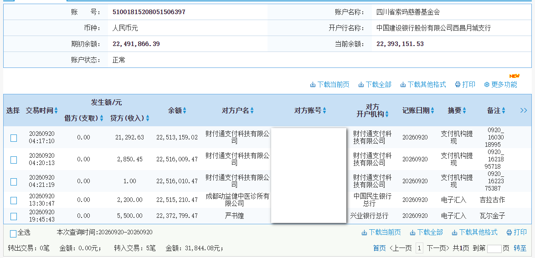Click the bottom 打印 printer icon
This screenshot has height=258, width=535.
pos(509,233)
